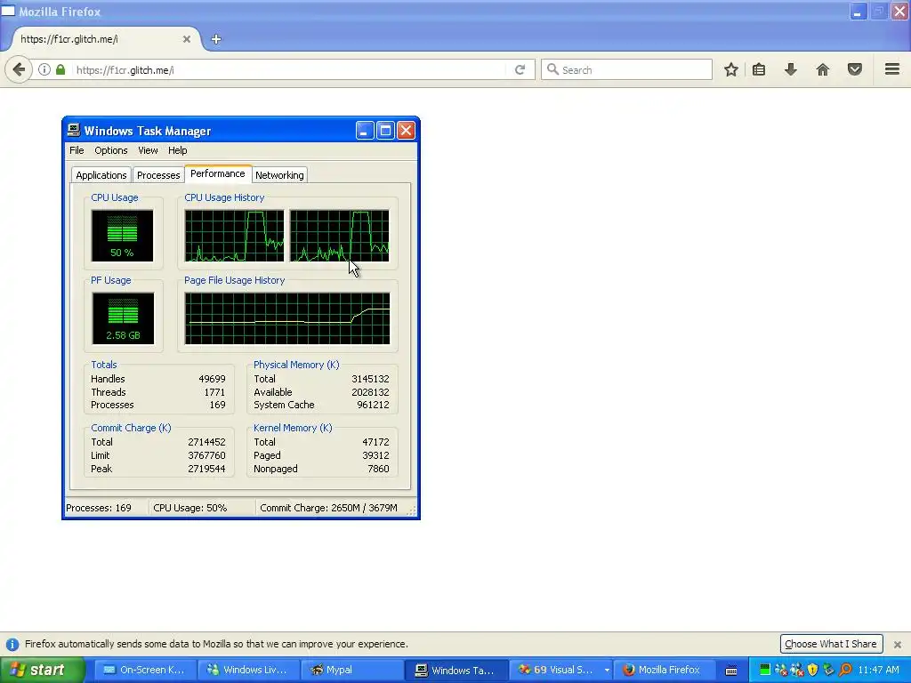The image size is (911, 683).
Task: Switch to Windows Task Manager taskbar button
Action: 456,670
